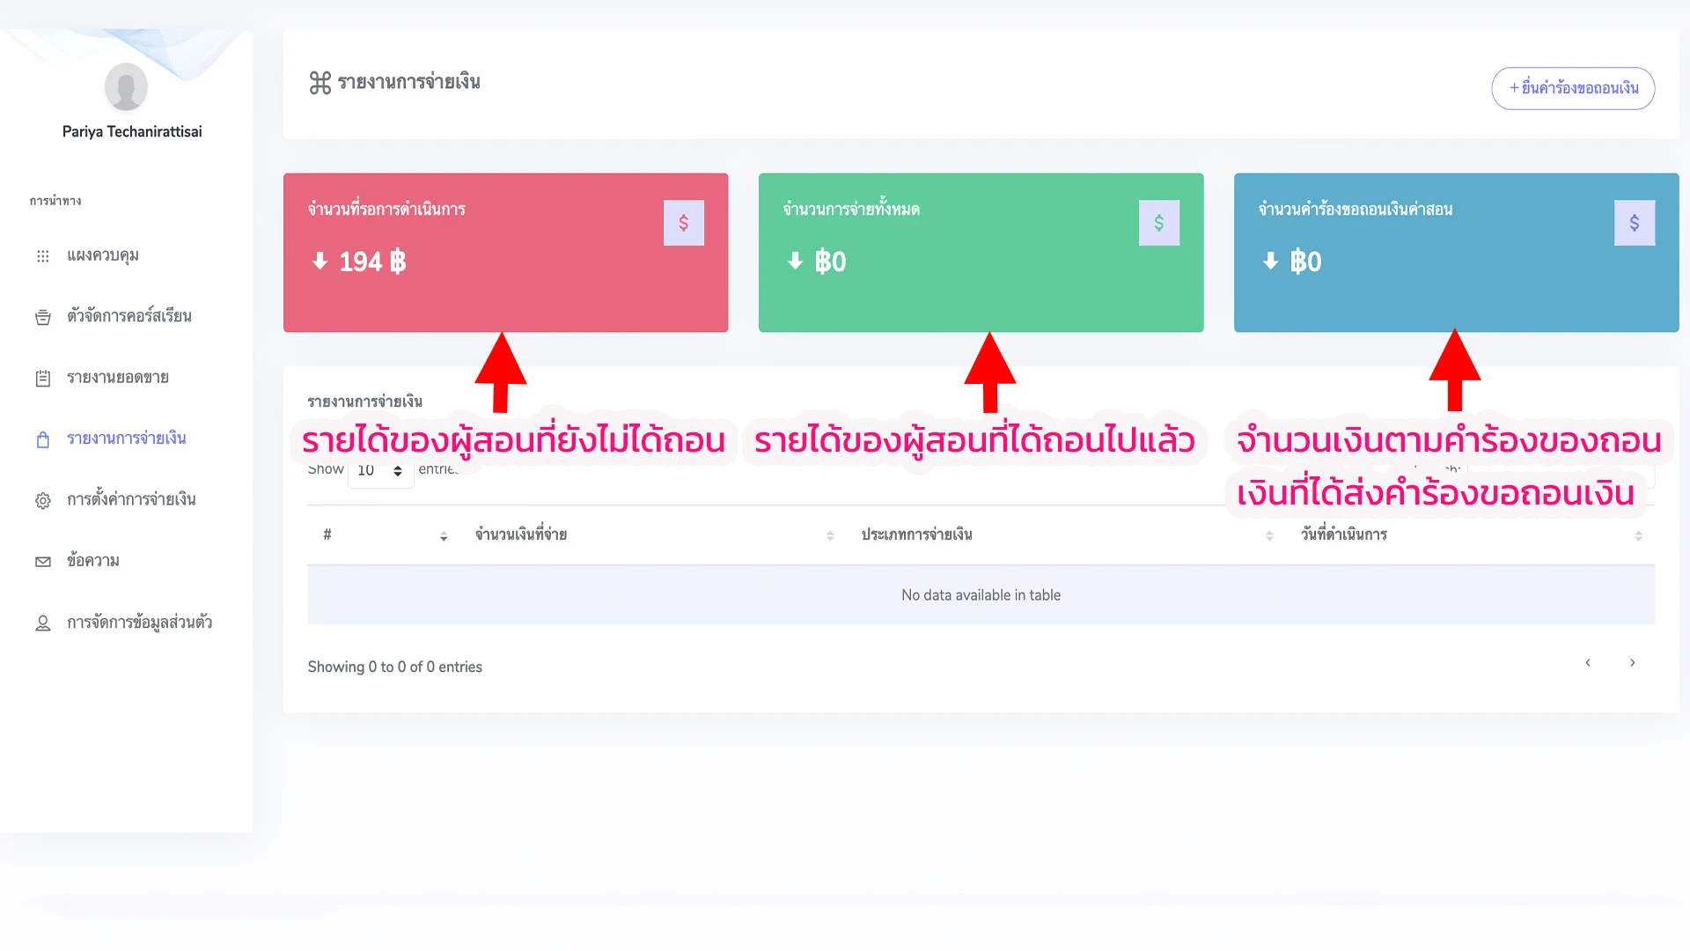Click the ยื่นคำร้องขอถอนเงิน withdrawal request button
The image size is (1690, 951).
pos(1573,88)
